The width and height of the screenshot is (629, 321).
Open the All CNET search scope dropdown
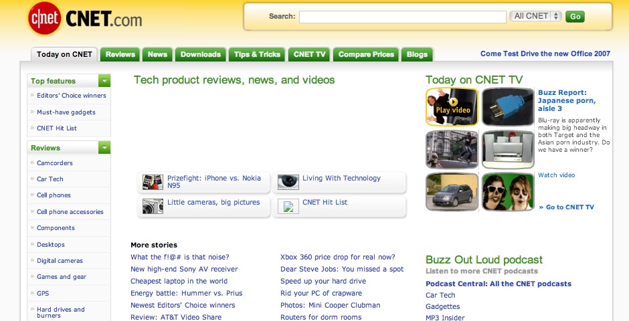point(535,16)
